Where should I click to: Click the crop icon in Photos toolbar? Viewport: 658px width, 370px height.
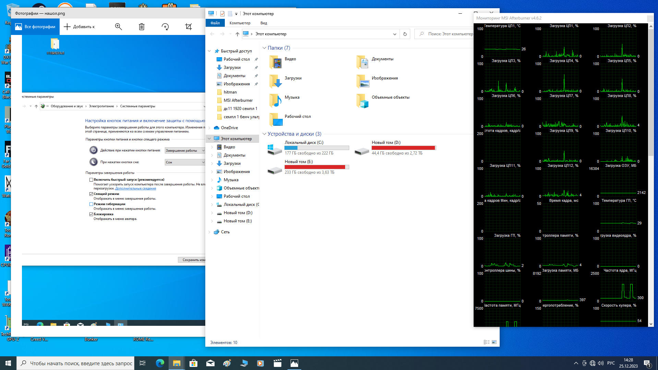pos(188,27)
